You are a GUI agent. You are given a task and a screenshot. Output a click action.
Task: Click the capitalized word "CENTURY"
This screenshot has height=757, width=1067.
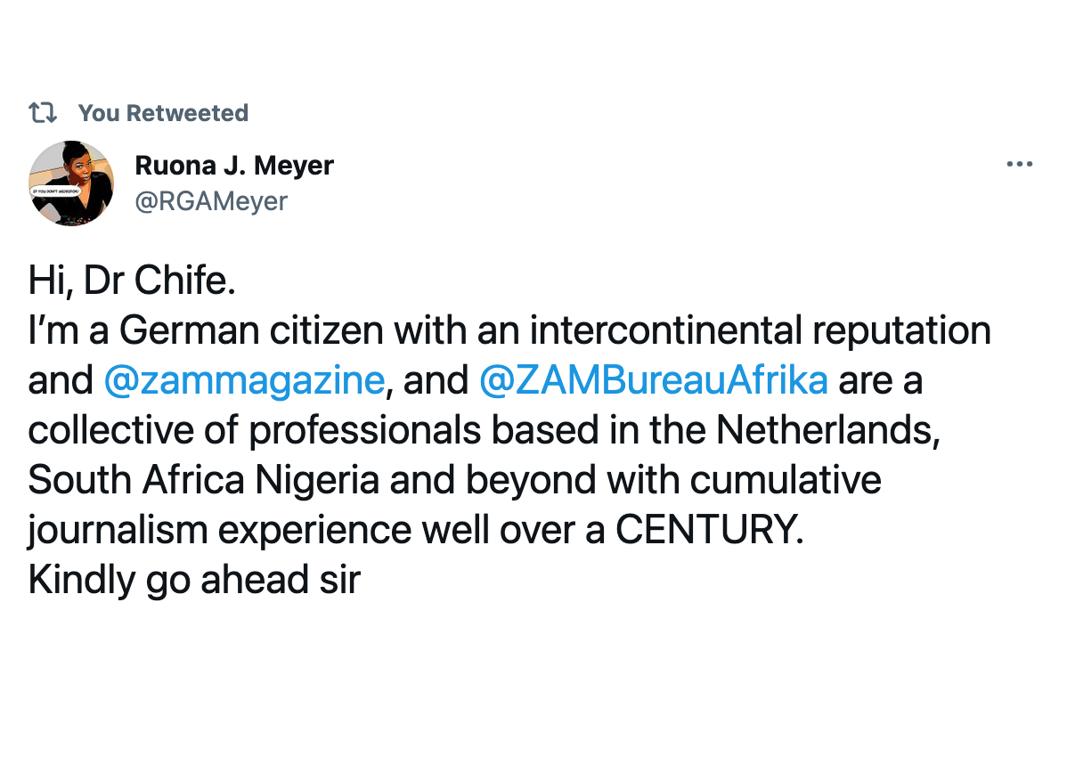point(703,530)
